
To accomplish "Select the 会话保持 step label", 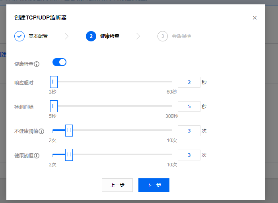I will 181,36.
